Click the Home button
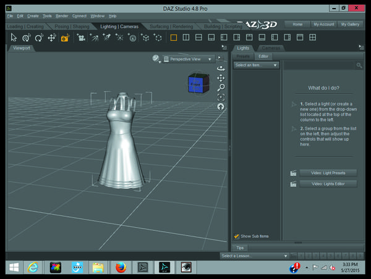Image resolution: width=371 pixels, height=279 pixels. [x=297, y=24]
